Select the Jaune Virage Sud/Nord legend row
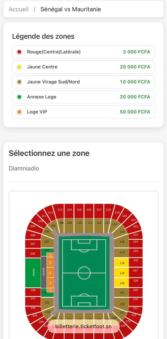 pos(83,82)
